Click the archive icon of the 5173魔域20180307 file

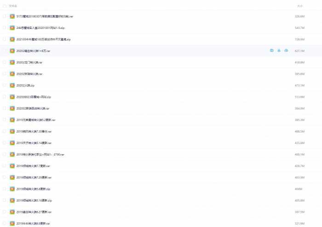click(x=12, y=16)
